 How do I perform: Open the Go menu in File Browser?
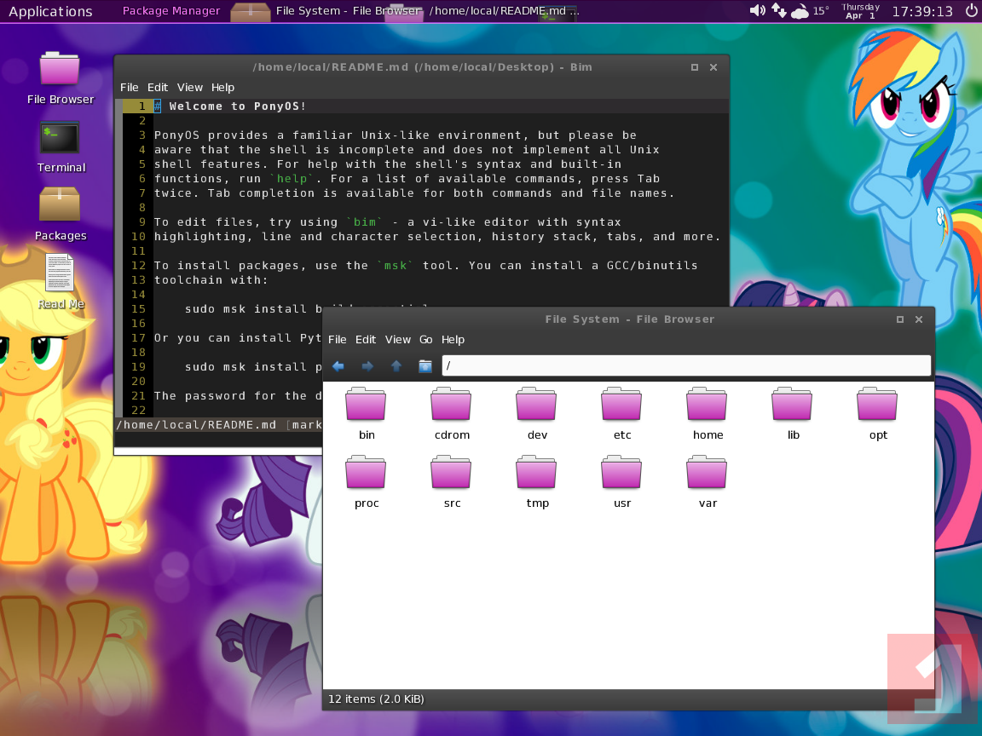(x=426, y=339)
